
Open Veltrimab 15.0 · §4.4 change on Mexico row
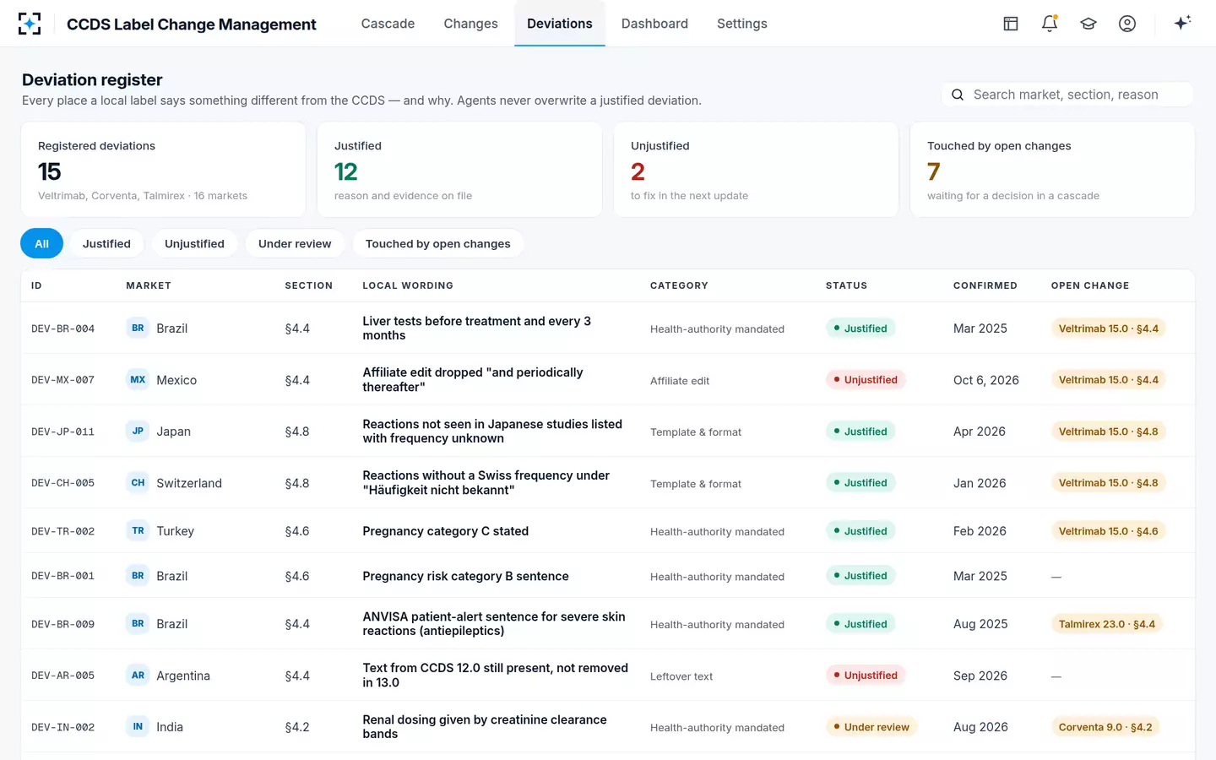coord(1108,380)
